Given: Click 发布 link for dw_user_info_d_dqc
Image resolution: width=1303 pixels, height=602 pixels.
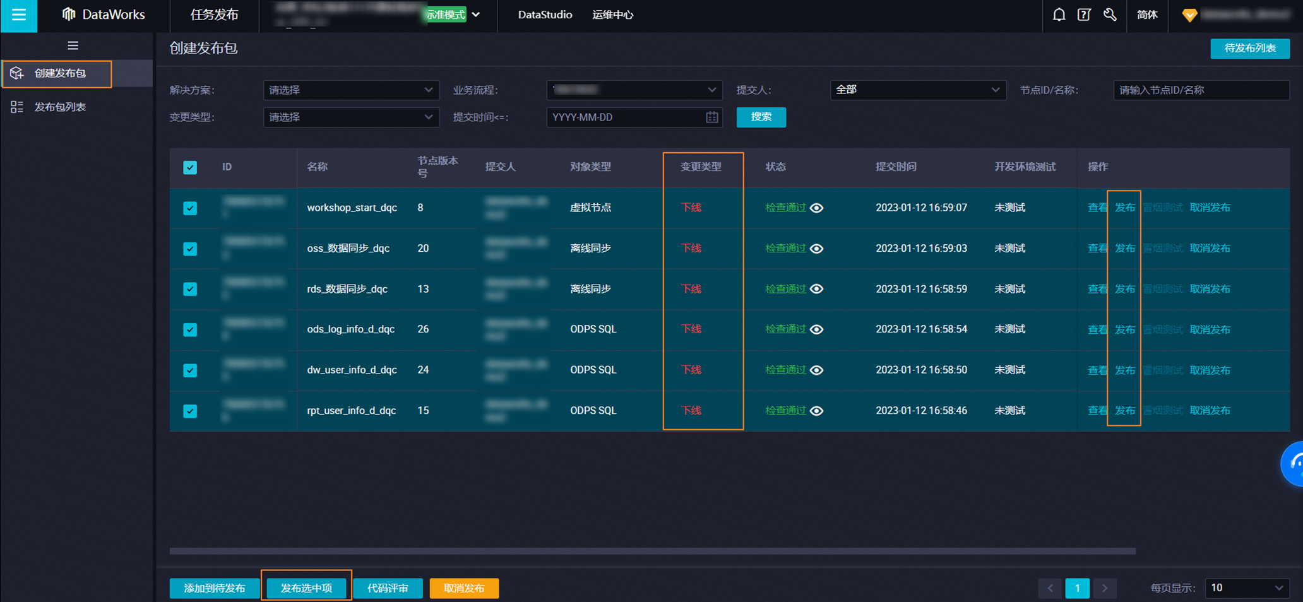Looking at the screenshot, I should [x=1125, y=370].
